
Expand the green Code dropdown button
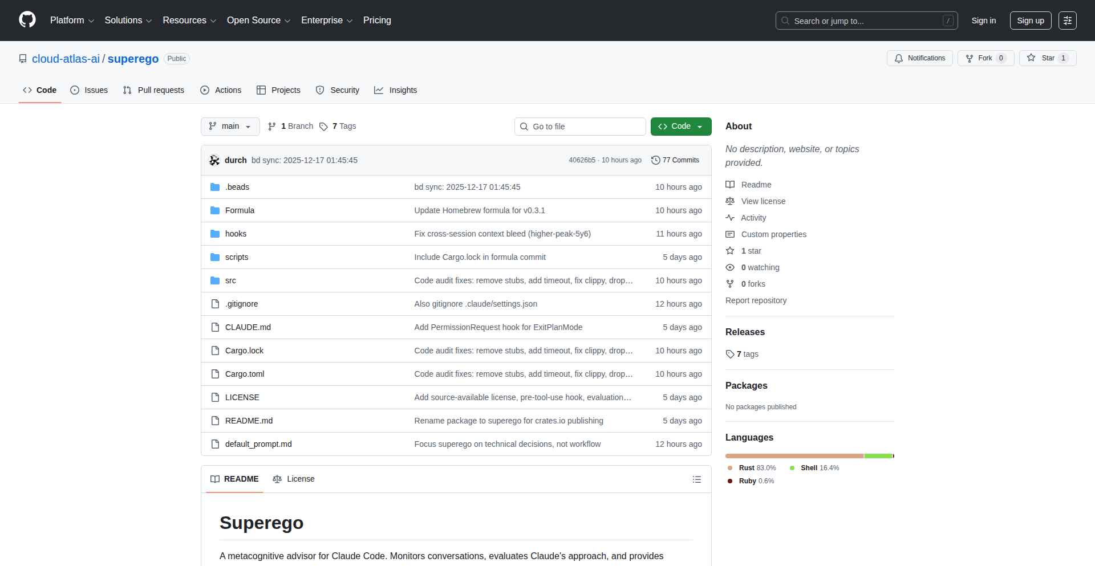[680, 127]
